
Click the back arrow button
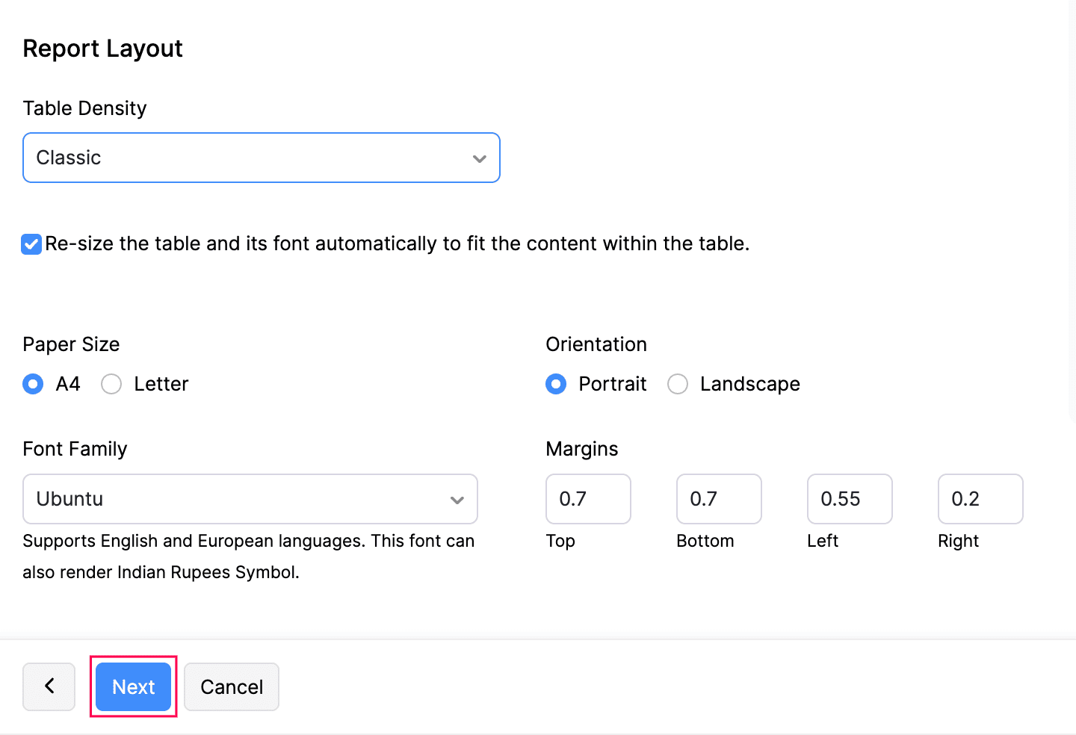(x=49, y=686)
